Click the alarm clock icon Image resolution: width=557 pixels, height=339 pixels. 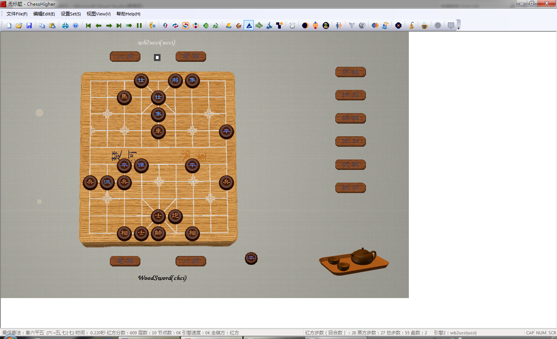(x=292, y=25)
